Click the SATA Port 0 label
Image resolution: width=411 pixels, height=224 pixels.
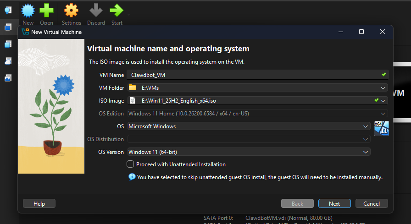coord(218,218)
